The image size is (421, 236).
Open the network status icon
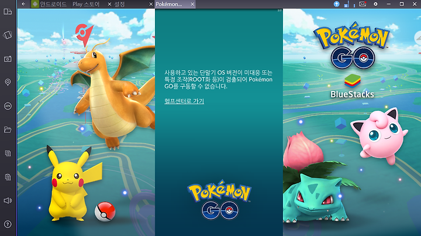pos(347,4)
